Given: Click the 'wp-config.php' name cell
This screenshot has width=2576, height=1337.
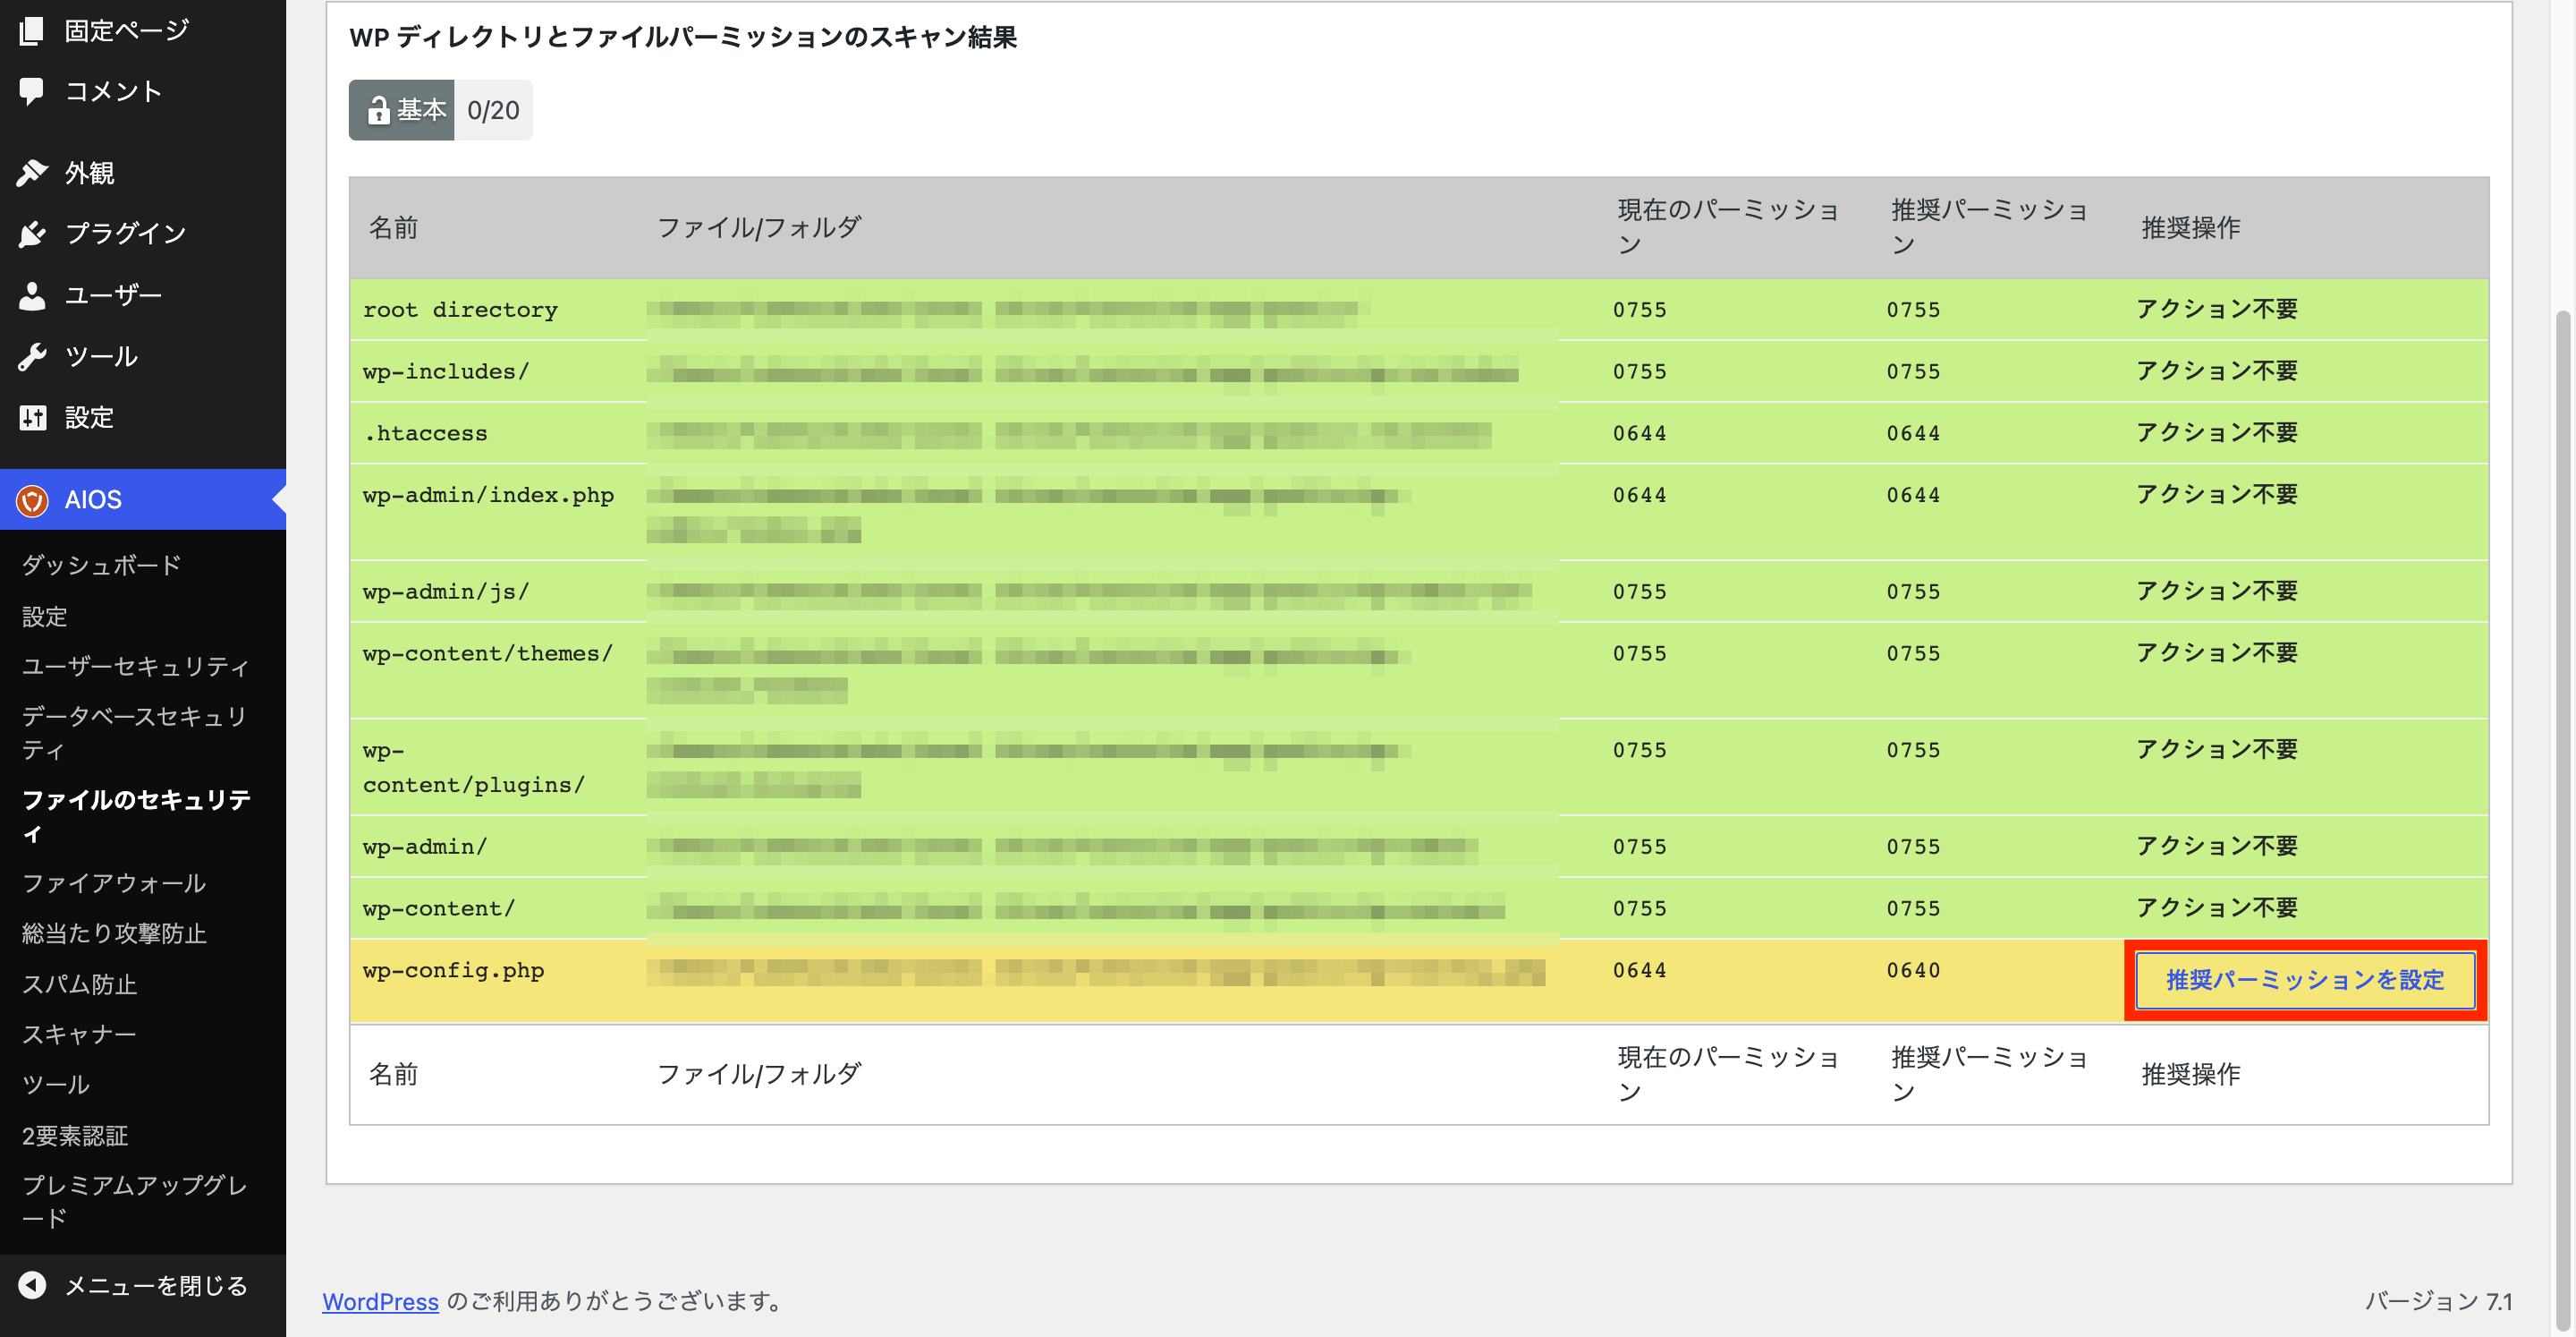Looking at the screenshot, I should 453,971.
